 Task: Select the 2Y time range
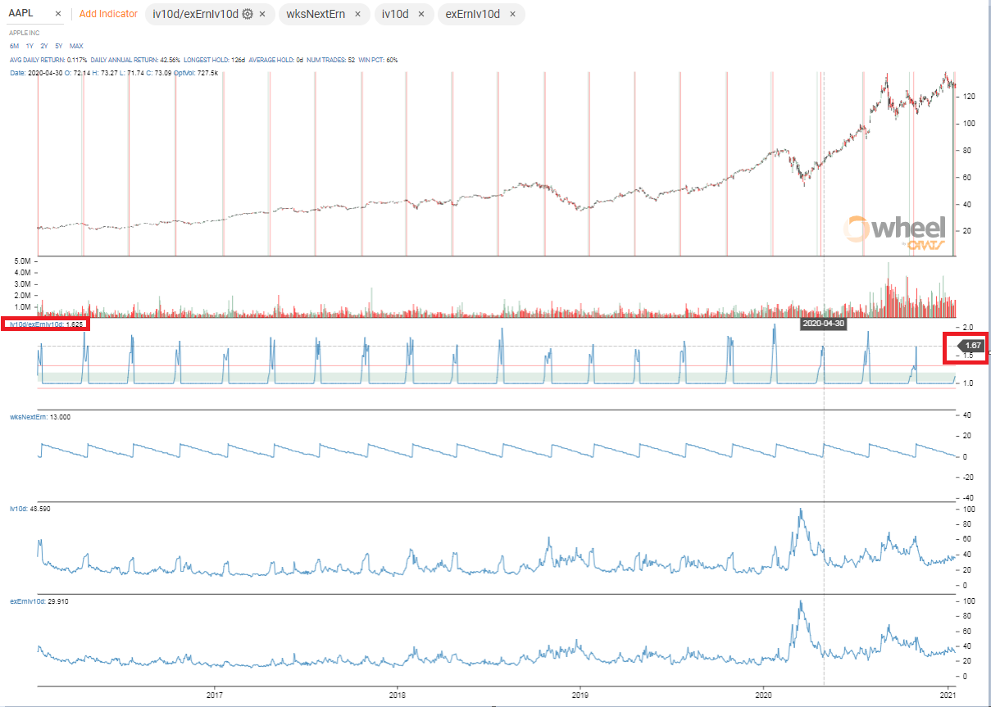click(44, 46)
